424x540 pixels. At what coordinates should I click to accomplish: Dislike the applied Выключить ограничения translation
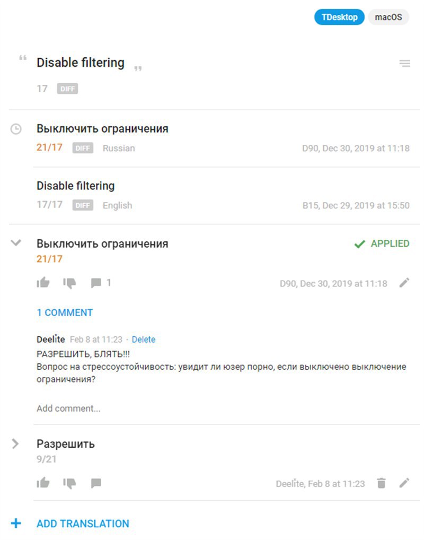(69, 283)
